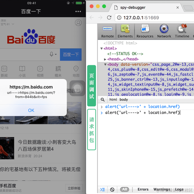This screenshot has width=194, height=194.
Task: Tap the 百度一下 search button
Action: click(x=71, y=54)
